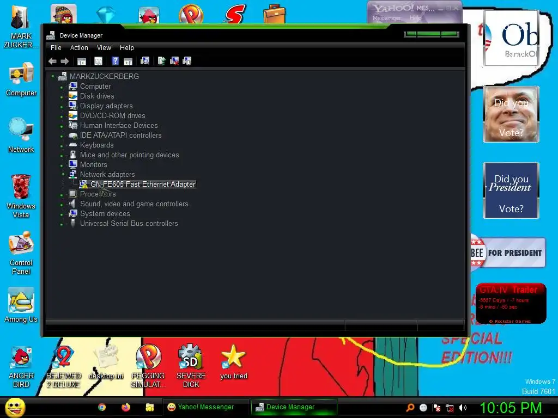This screenshot has width=558, height=418.
Task: Click the Barack Obama logo gadget
Action: [x=511, y=38]
